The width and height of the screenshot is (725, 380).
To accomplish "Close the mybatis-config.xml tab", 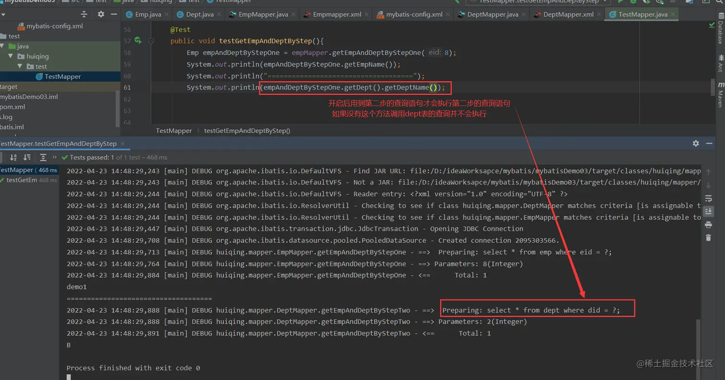I will point(447,14).
